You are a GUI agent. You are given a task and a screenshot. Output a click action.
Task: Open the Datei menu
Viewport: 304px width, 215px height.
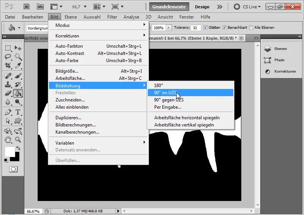coord(10,17)
